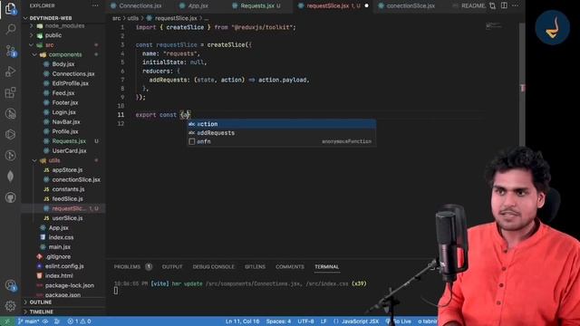Image resolution: width=580 pixels, height=326 pixels.
Task: Click Spaces: 4 indentation setting
Action: click(x=278, y=321)
